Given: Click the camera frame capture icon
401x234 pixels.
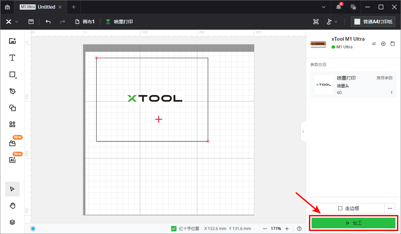Looking at the screenshot, I should [316, 22].
